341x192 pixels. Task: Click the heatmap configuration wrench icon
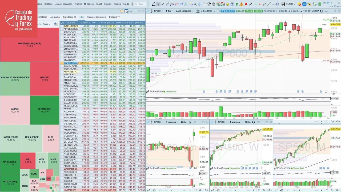pos(56,24)
